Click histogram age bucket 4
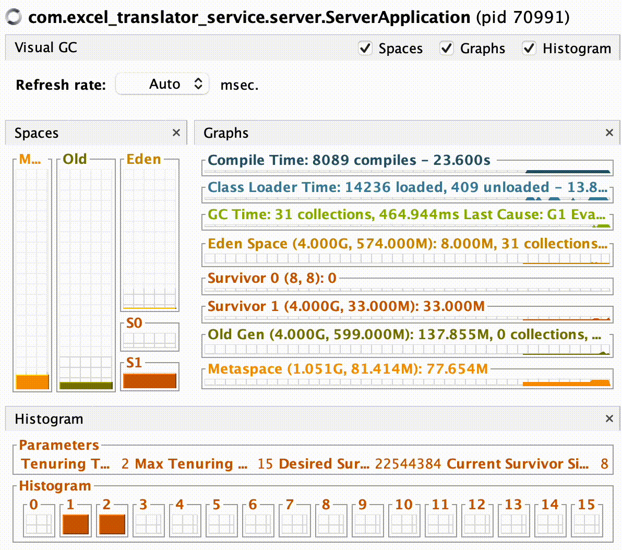The height and width of the screenshot is (550, 622). tap(185, 520)
